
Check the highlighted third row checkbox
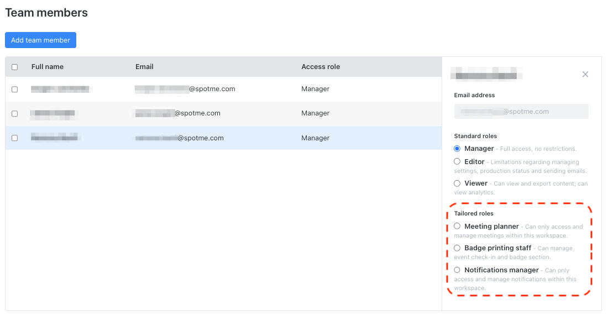15,138
